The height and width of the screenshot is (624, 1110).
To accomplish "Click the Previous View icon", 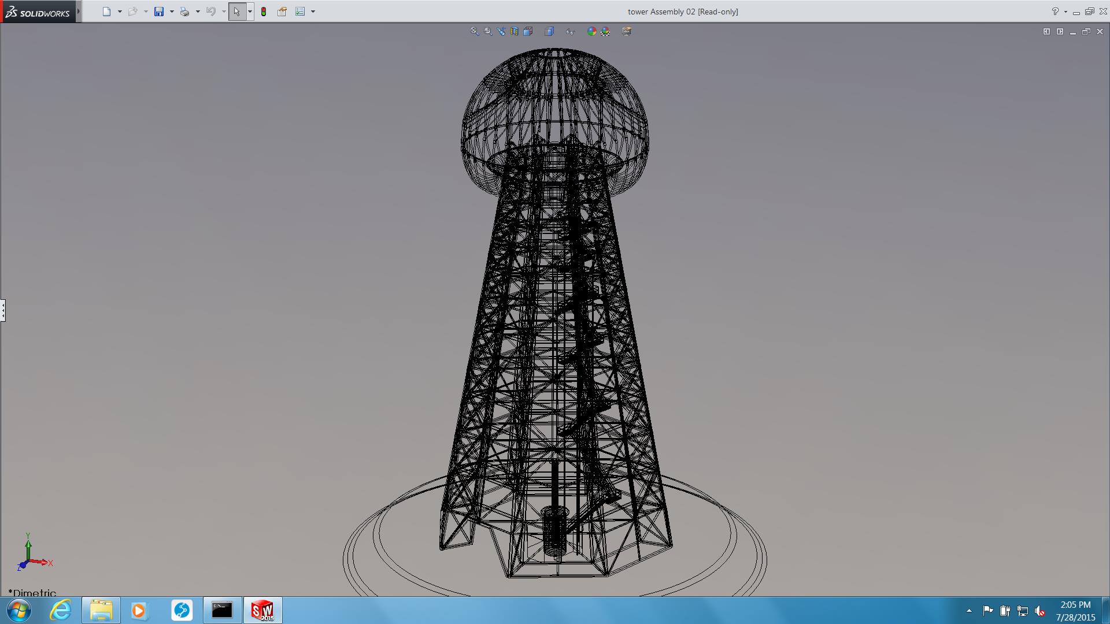I will tap(501, 32).
